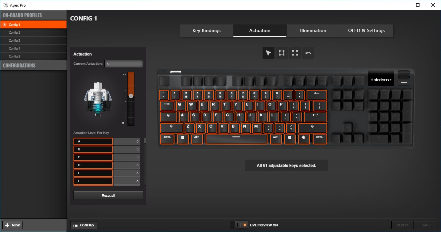Select the Z key on the keyboard

(x=189, y=128)
